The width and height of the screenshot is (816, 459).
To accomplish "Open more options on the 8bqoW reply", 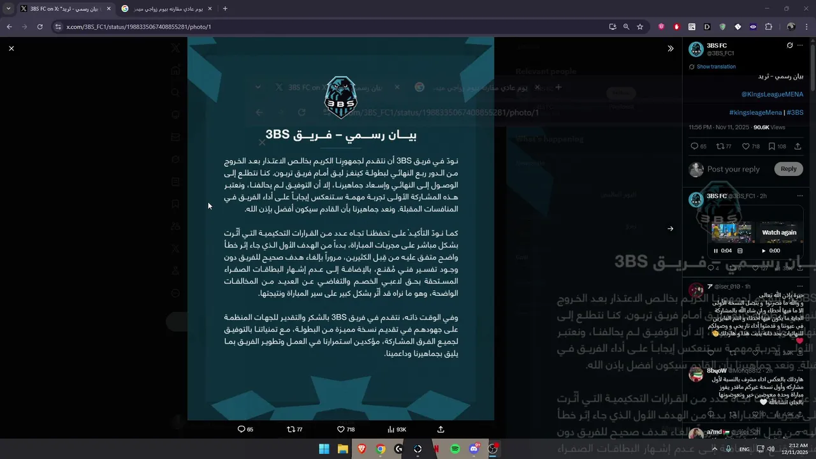I will click(800, 370).
